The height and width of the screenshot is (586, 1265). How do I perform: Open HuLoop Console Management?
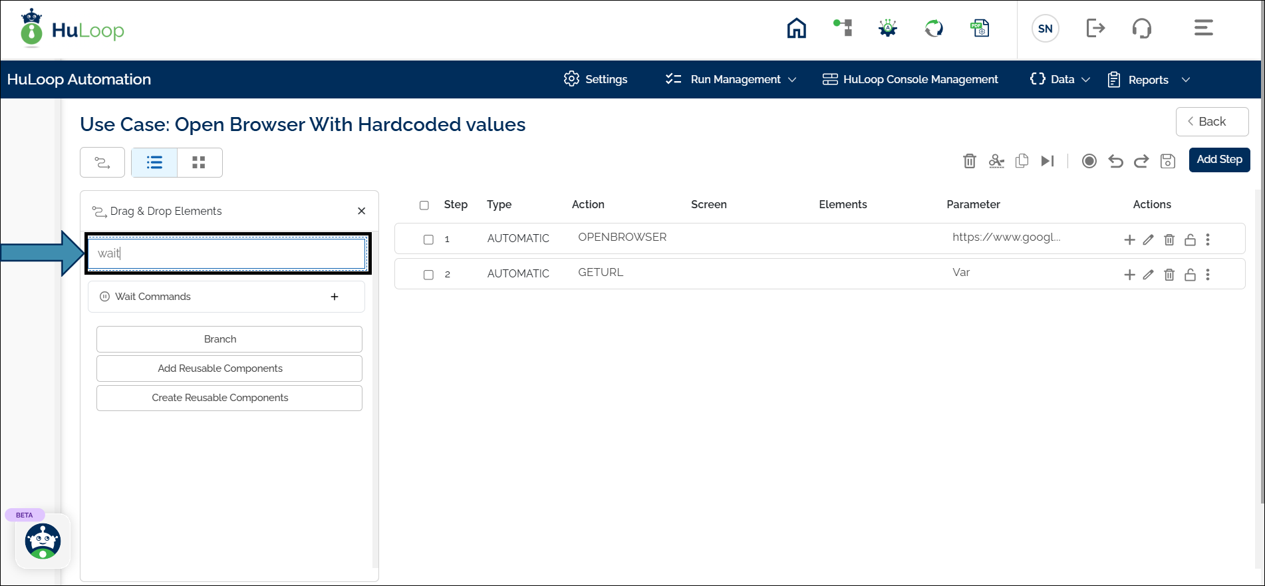tap(911, 79)
